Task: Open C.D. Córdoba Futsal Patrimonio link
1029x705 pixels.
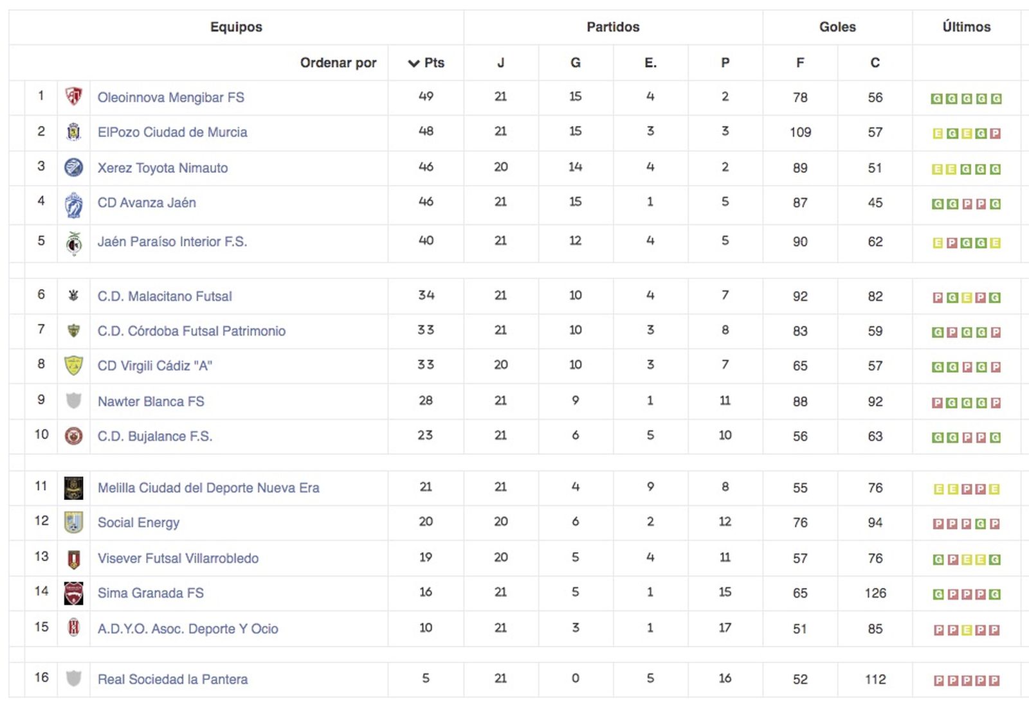Action: click(191, 331)
